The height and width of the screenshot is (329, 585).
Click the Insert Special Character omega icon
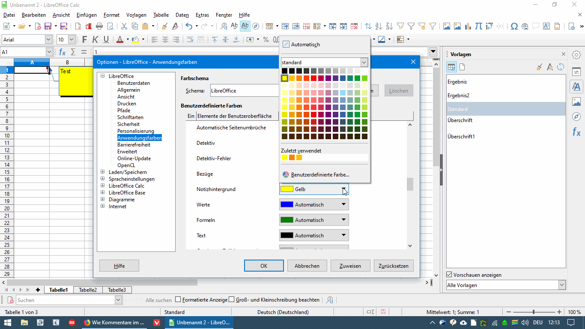514,26
